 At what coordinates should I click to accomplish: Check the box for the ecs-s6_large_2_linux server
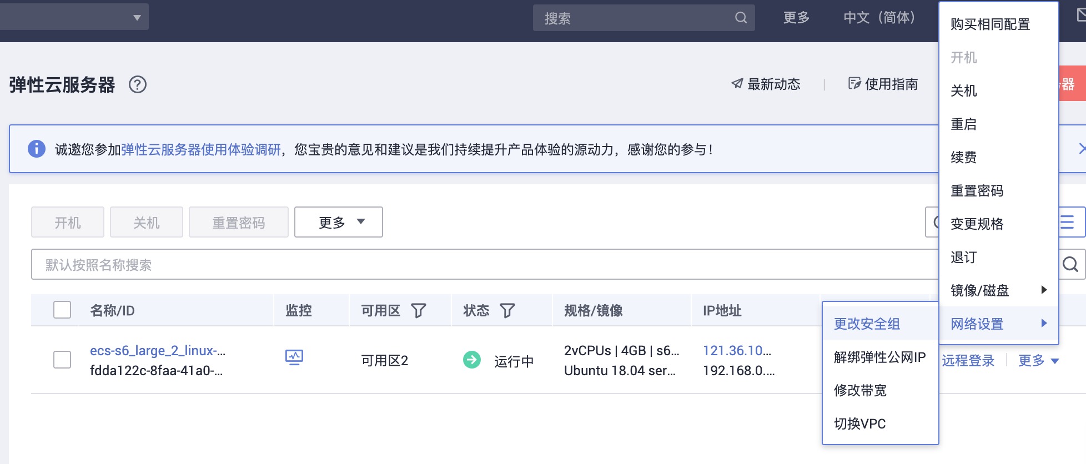pyautogui.click(x=62, y=360)
